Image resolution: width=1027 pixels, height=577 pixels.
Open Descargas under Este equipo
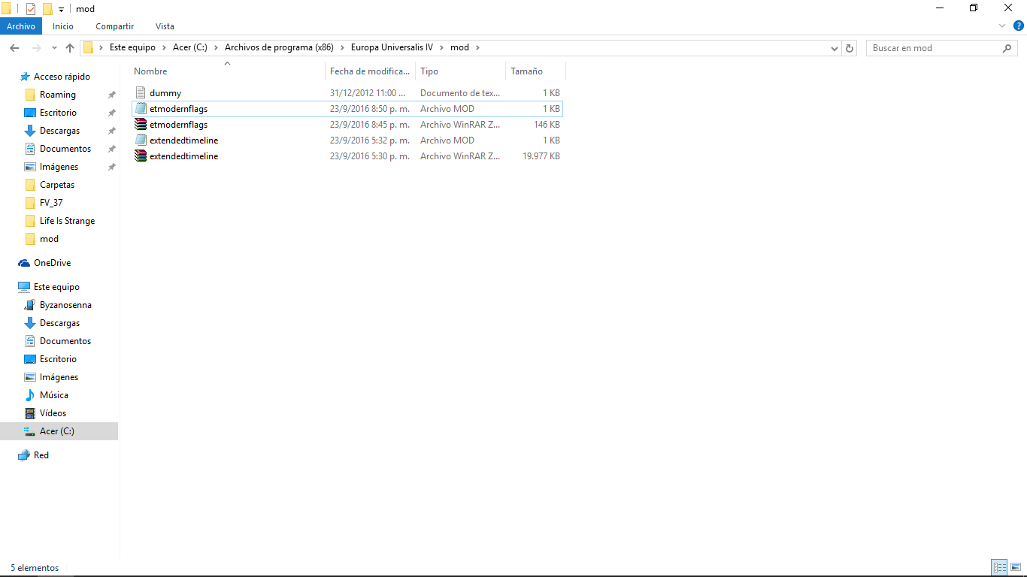[59, 323]
